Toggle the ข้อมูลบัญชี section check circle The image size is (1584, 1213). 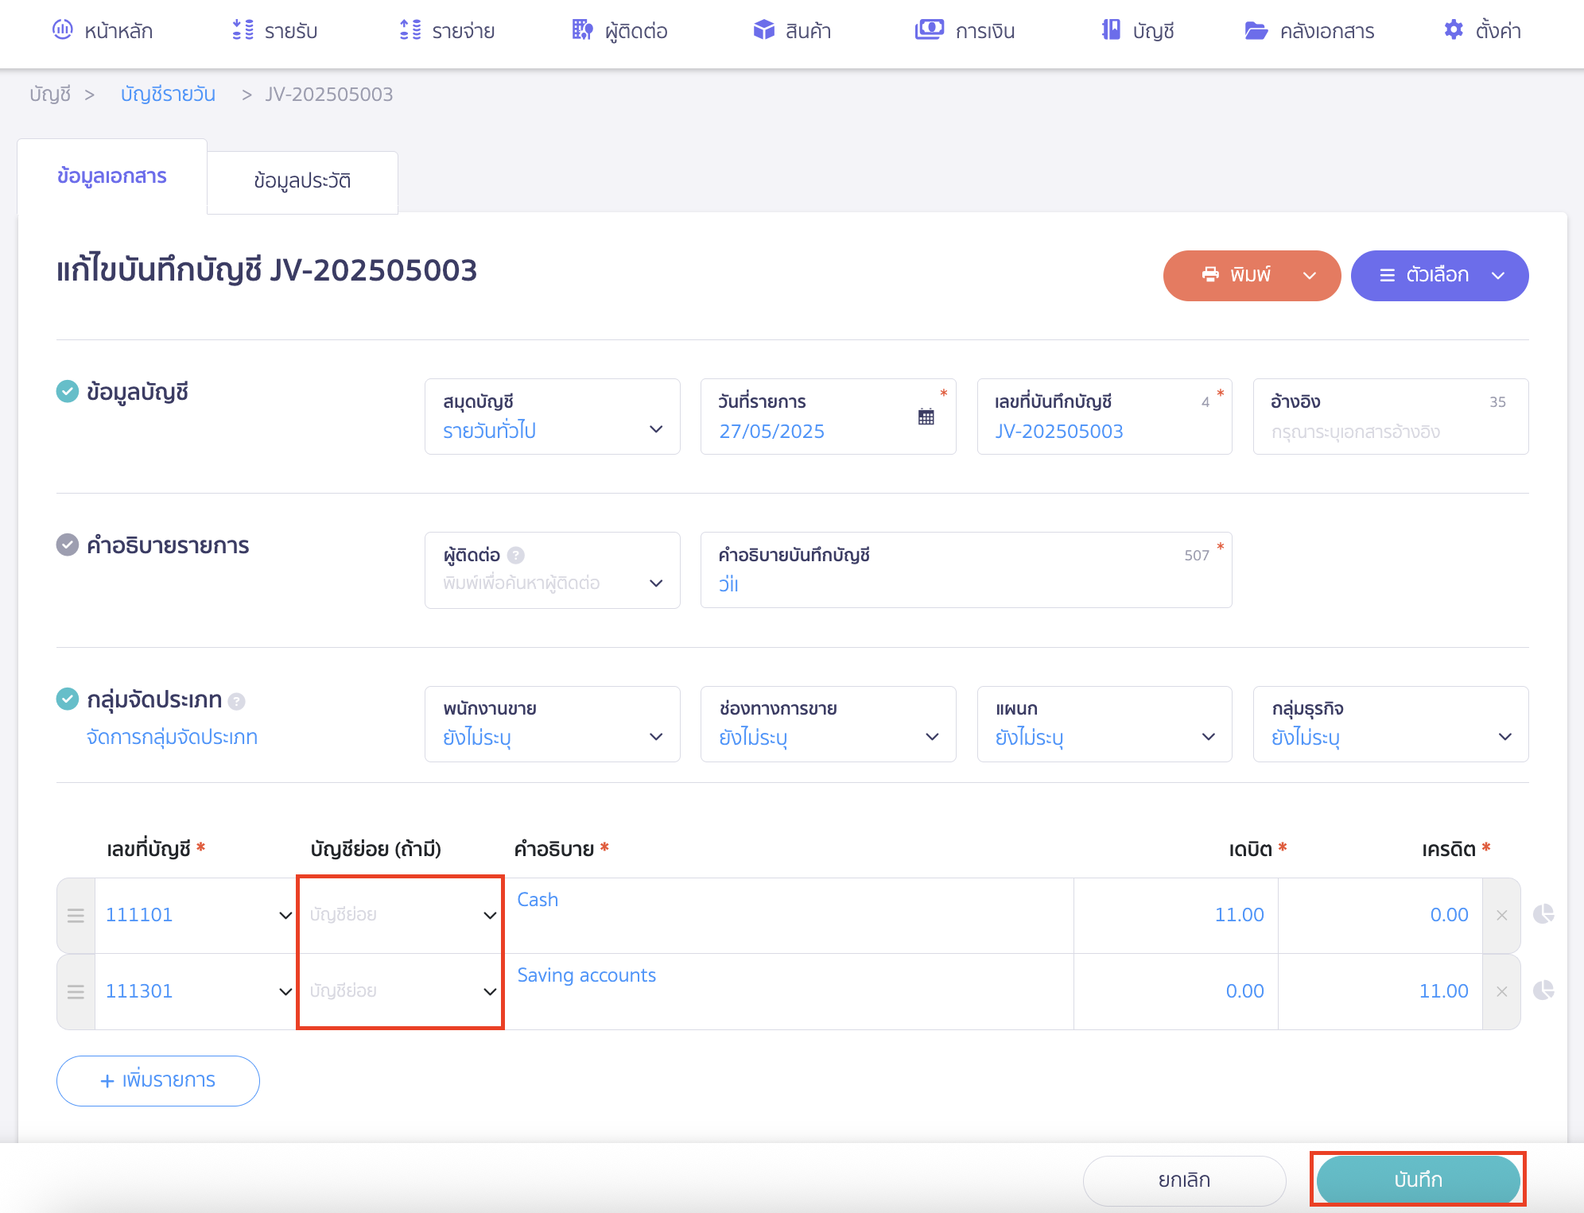click(68, 391)
